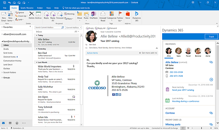Screen dimensions: 219x130
Task: Select Sara in the Dynamics recipients list
Action: (x=179, y=52)
